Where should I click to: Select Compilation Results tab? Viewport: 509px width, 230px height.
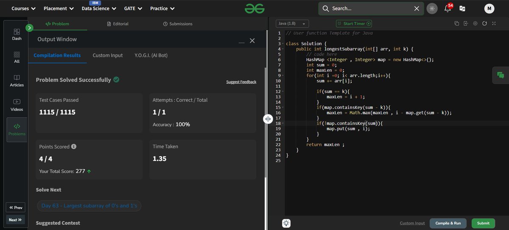point(57,55)
